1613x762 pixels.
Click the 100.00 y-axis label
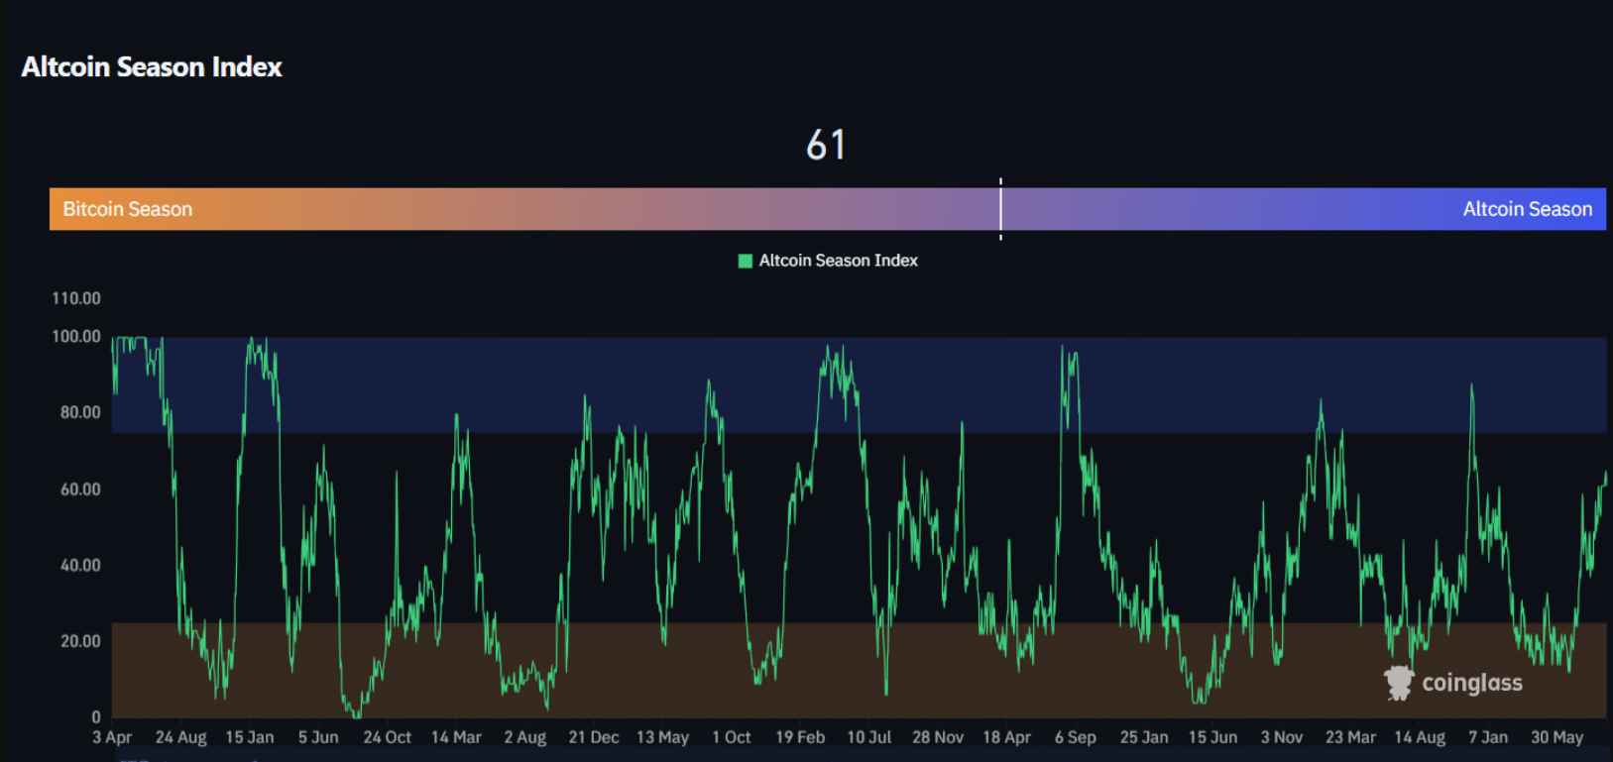pyautogui.click(x=76, y=337)
